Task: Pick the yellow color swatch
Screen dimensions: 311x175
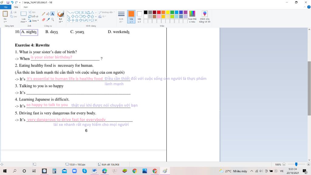Action: click(168, 12)
